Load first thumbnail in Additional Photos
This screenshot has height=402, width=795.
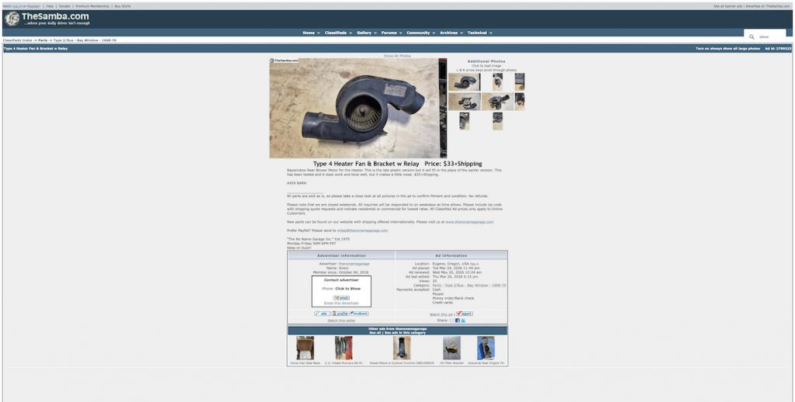point(464,81)
